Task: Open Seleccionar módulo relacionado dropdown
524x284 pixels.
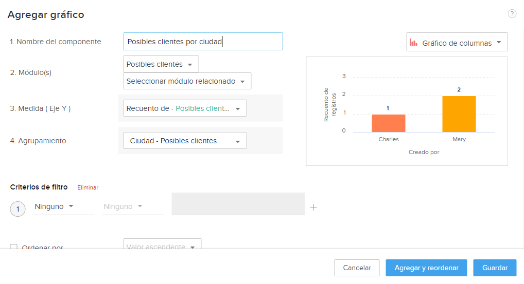Action: (x=187, y=81)
